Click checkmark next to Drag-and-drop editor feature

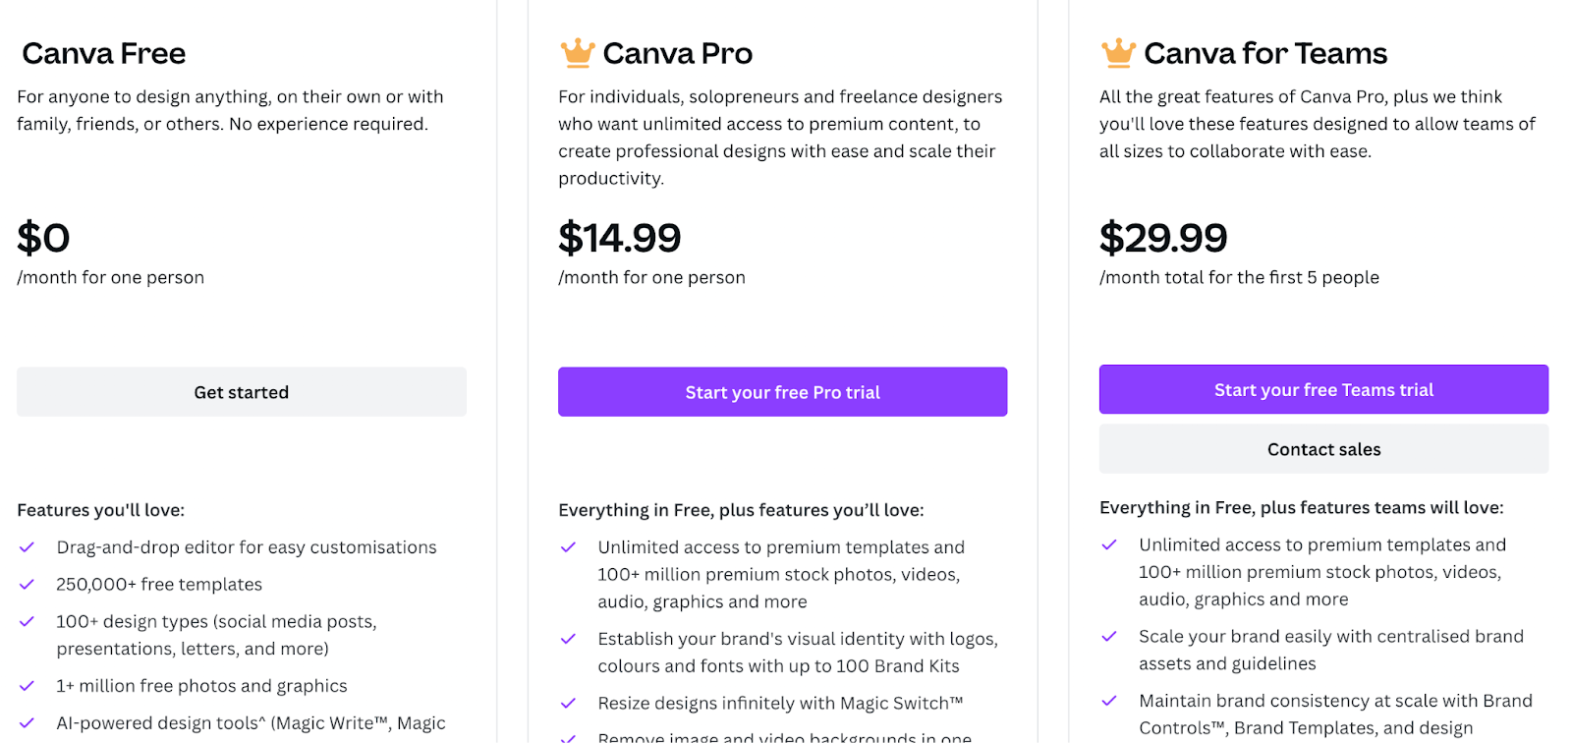(x=28, y=547)
